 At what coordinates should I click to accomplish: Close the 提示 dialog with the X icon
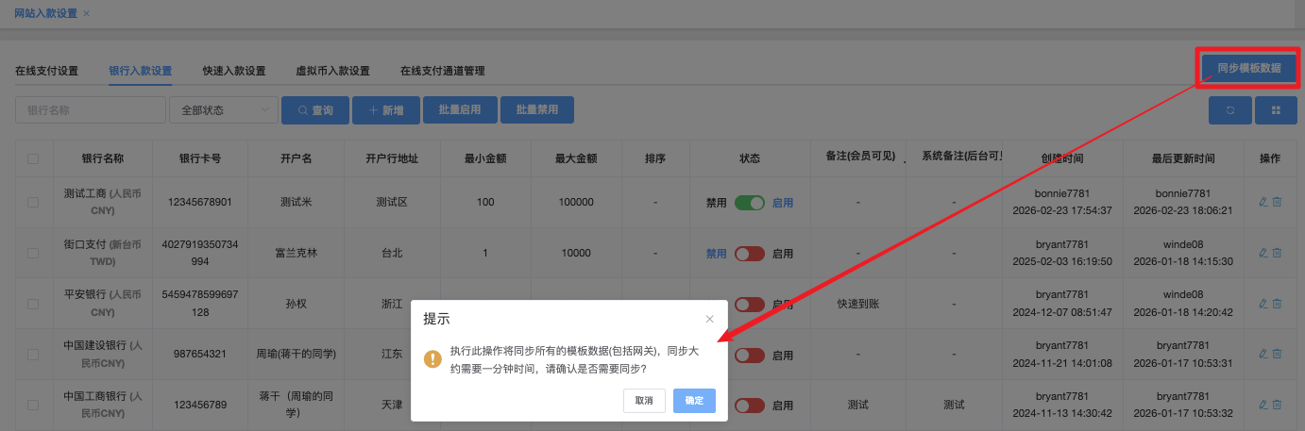[x=709, y=319]
